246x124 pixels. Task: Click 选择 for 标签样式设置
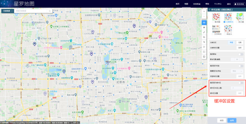240,76
